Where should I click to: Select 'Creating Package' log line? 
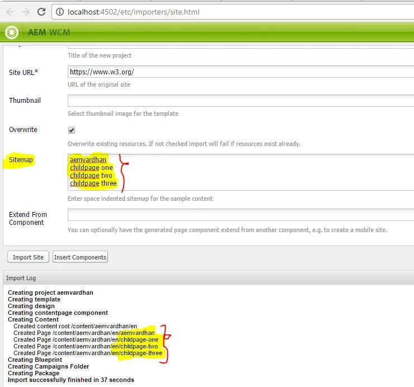(34, 373)
